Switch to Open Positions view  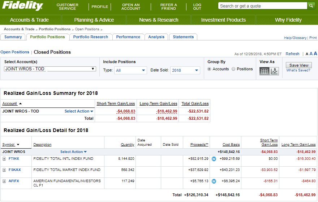click(15, 52)
